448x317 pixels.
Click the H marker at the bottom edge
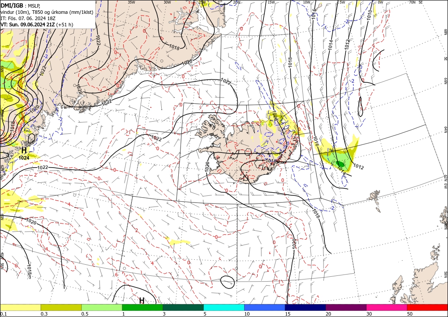[x=142, y=300]
